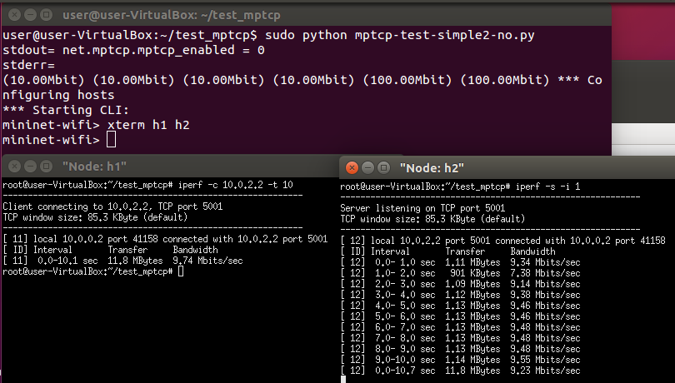The width and height of the screenshot is (675, 383).
Task: Click the h2 terminal cursor below results
Action: pos(343,380)
